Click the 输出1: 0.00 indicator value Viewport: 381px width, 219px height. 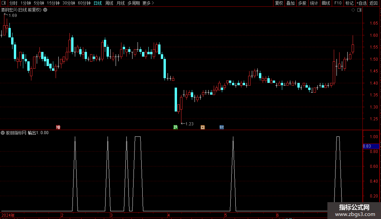click(38, 133)
